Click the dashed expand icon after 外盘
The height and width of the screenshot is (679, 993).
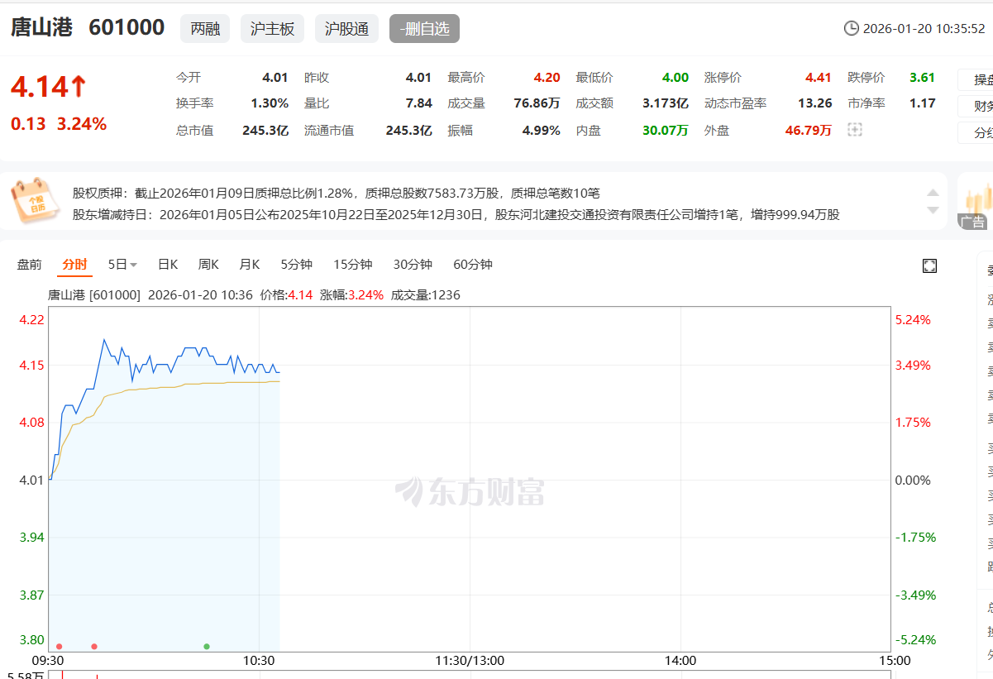click(x=855, y=130)
